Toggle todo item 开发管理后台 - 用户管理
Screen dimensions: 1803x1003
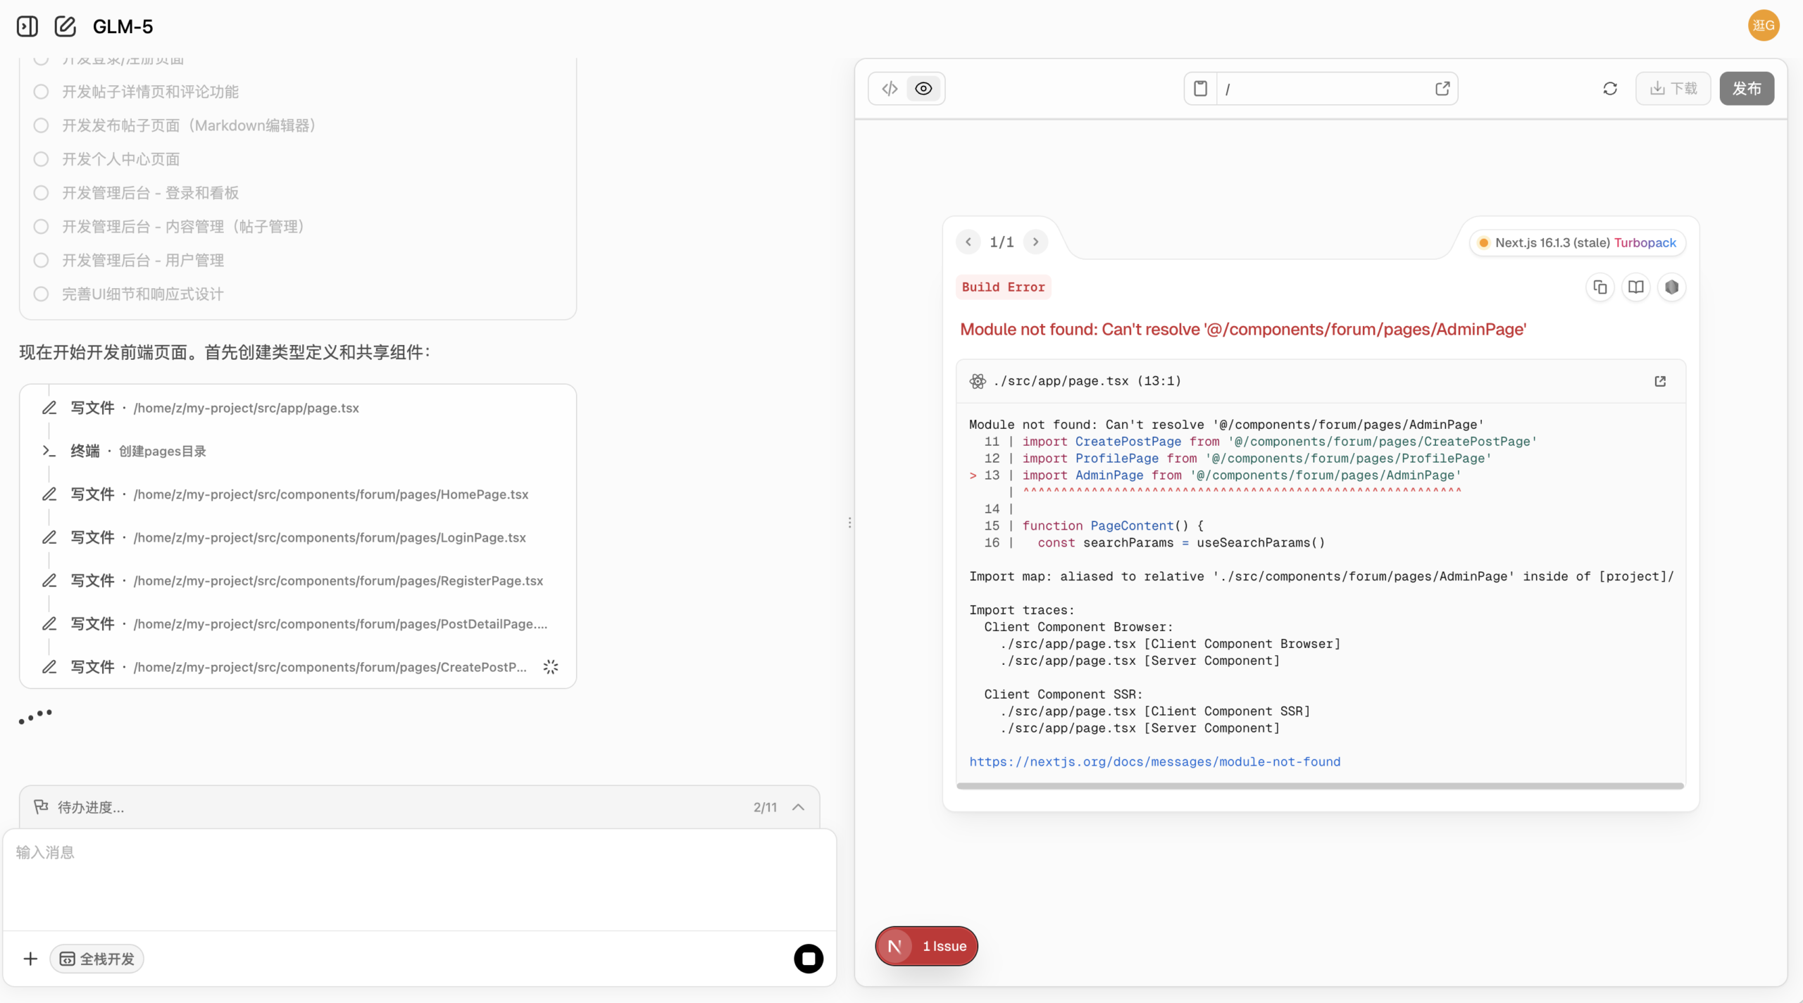click(x=42, y=261)
